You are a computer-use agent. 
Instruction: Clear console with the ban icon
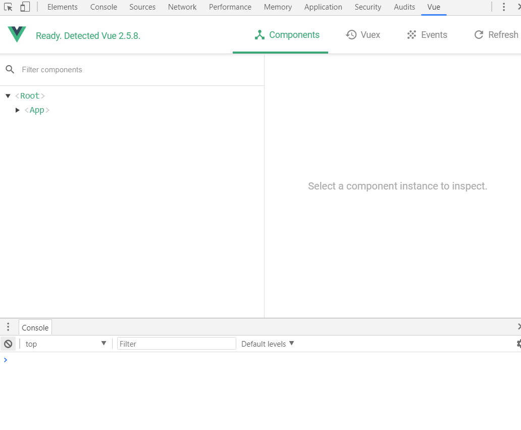[8, 344]
